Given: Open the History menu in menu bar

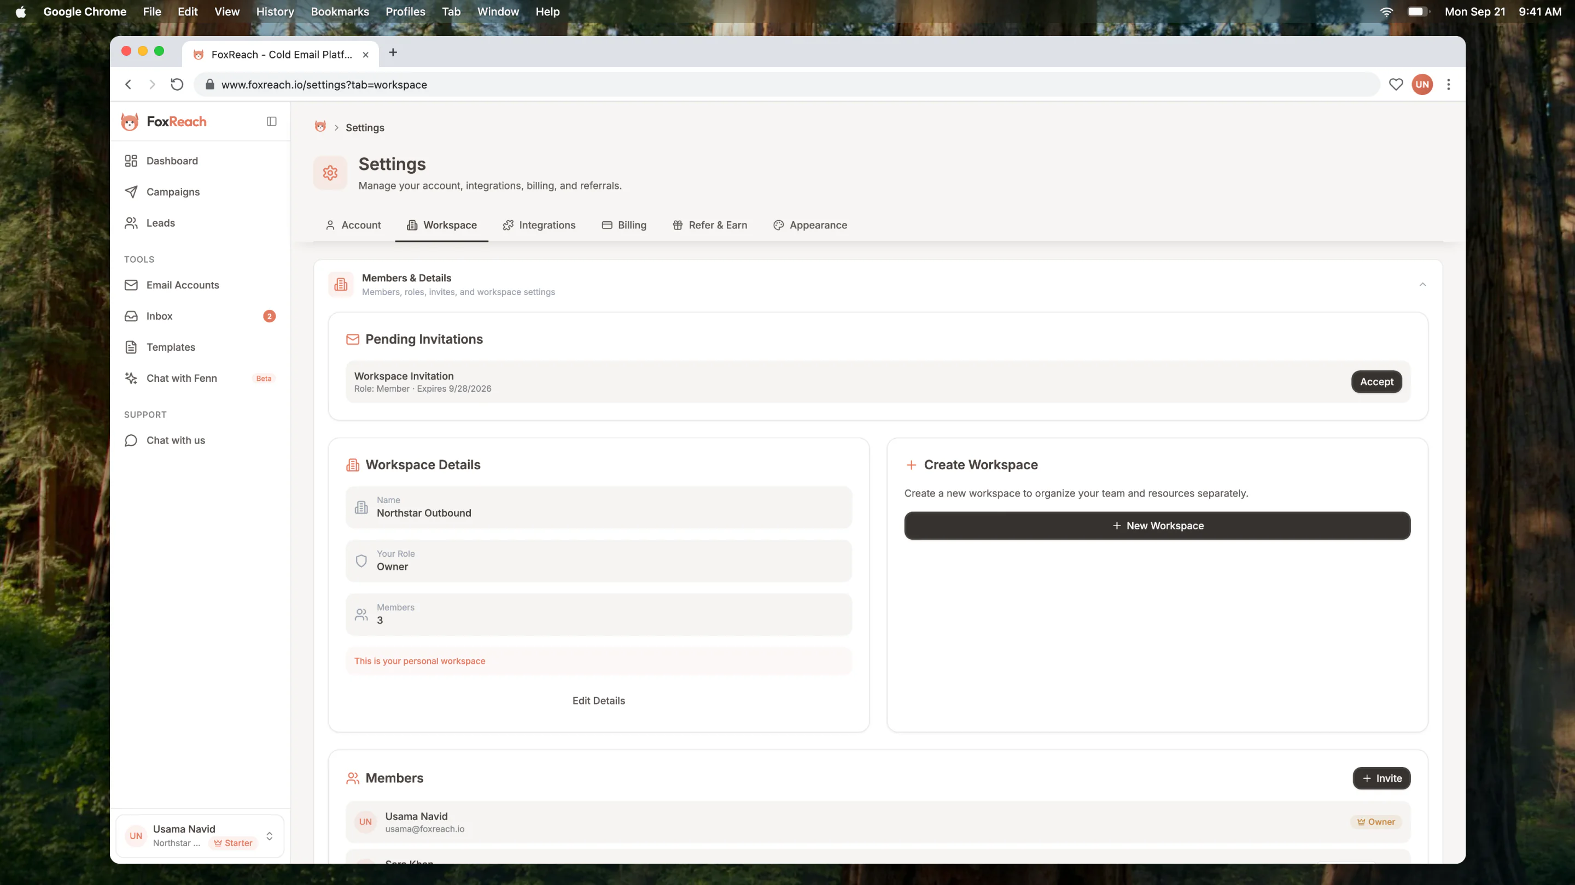Looking at the screenshot, I should point(275,11).
